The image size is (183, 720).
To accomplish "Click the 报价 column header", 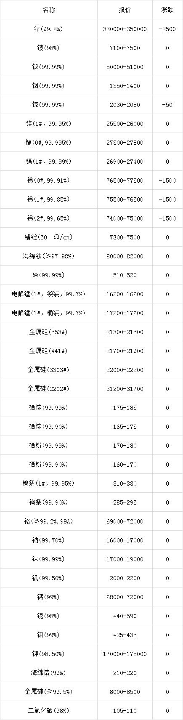I will 125,10.
